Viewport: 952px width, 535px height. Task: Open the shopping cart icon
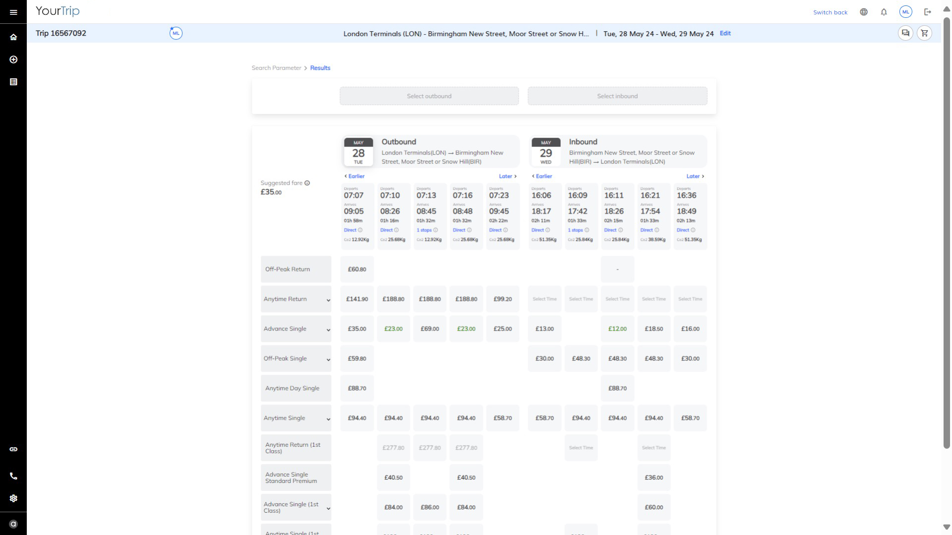click(x=924, y=33)
